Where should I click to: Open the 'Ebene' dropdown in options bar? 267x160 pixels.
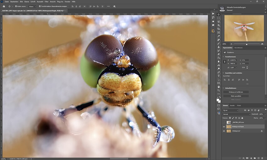33,7
